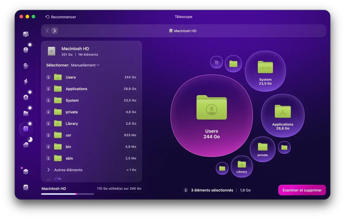Screen dimensions: 345x219
Task: Show info for the Library folder row
Action: click(x=48, y=123)
